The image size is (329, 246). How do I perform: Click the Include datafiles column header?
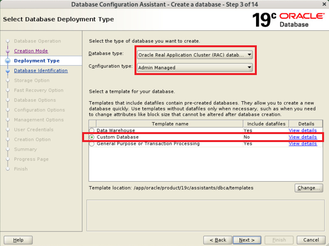coord(266,124)
